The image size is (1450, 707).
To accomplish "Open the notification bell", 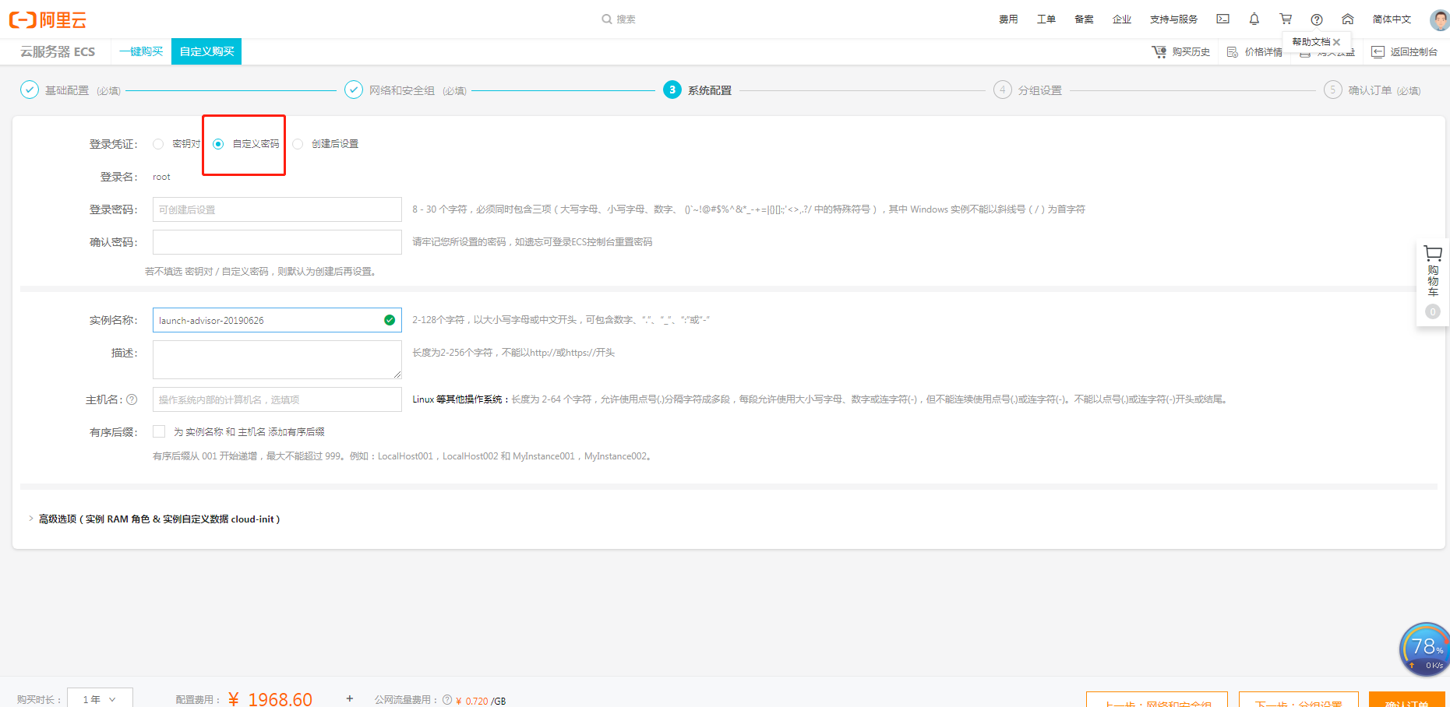I will point(1254,19).
